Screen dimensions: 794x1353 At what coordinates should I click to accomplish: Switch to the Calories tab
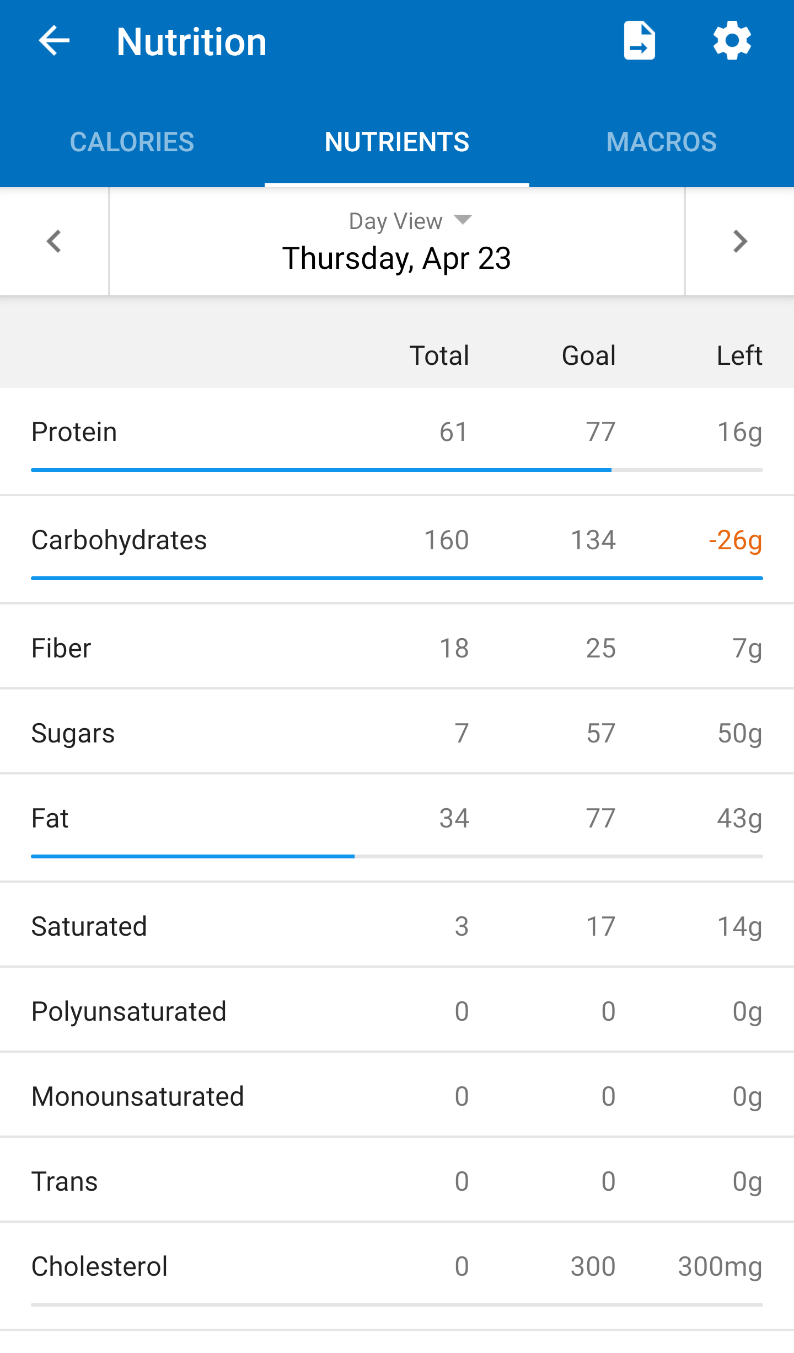(132, 142)
